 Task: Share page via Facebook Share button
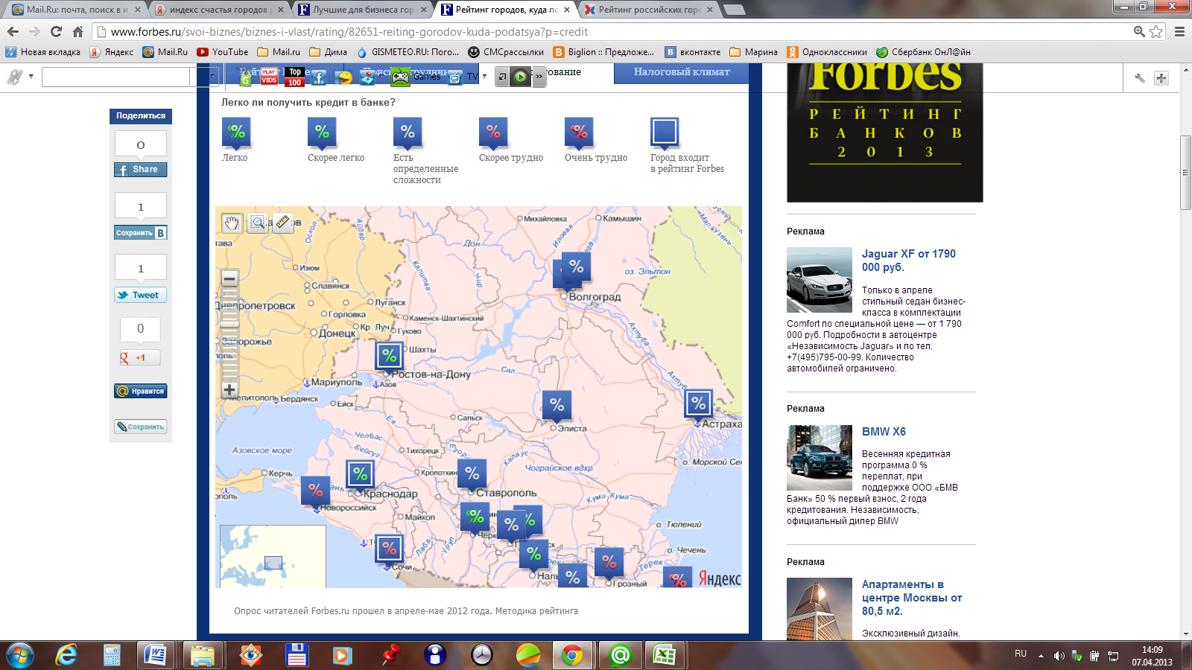pyautogui.click(x=140, y=170)
